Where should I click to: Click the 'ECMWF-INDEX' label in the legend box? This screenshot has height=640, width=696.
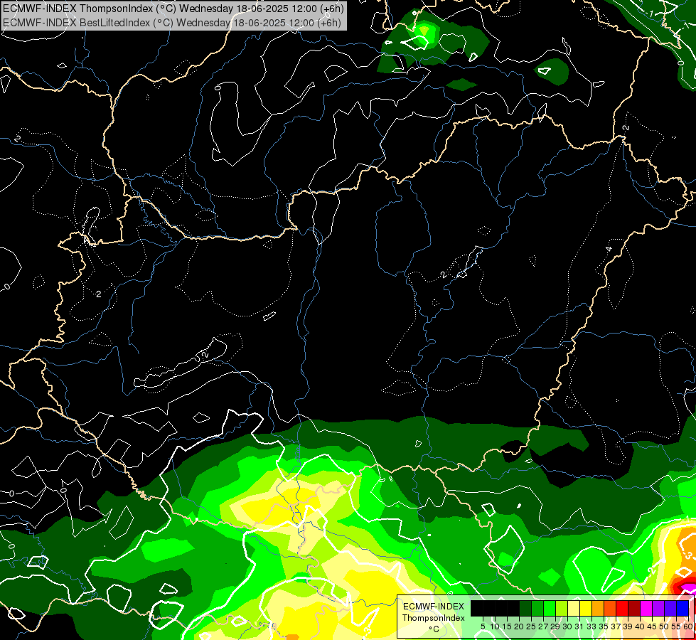tap(434, 607)
